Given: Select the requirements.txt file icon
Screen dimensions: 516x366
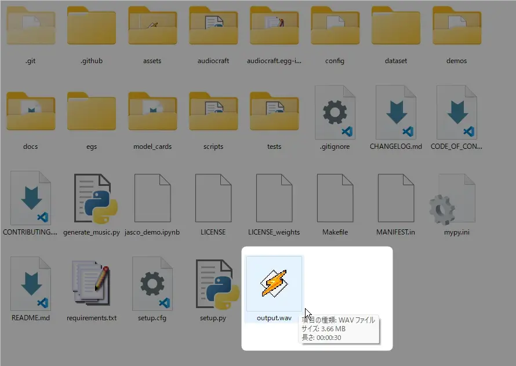Looking at the screenshot, I should 92,285.
